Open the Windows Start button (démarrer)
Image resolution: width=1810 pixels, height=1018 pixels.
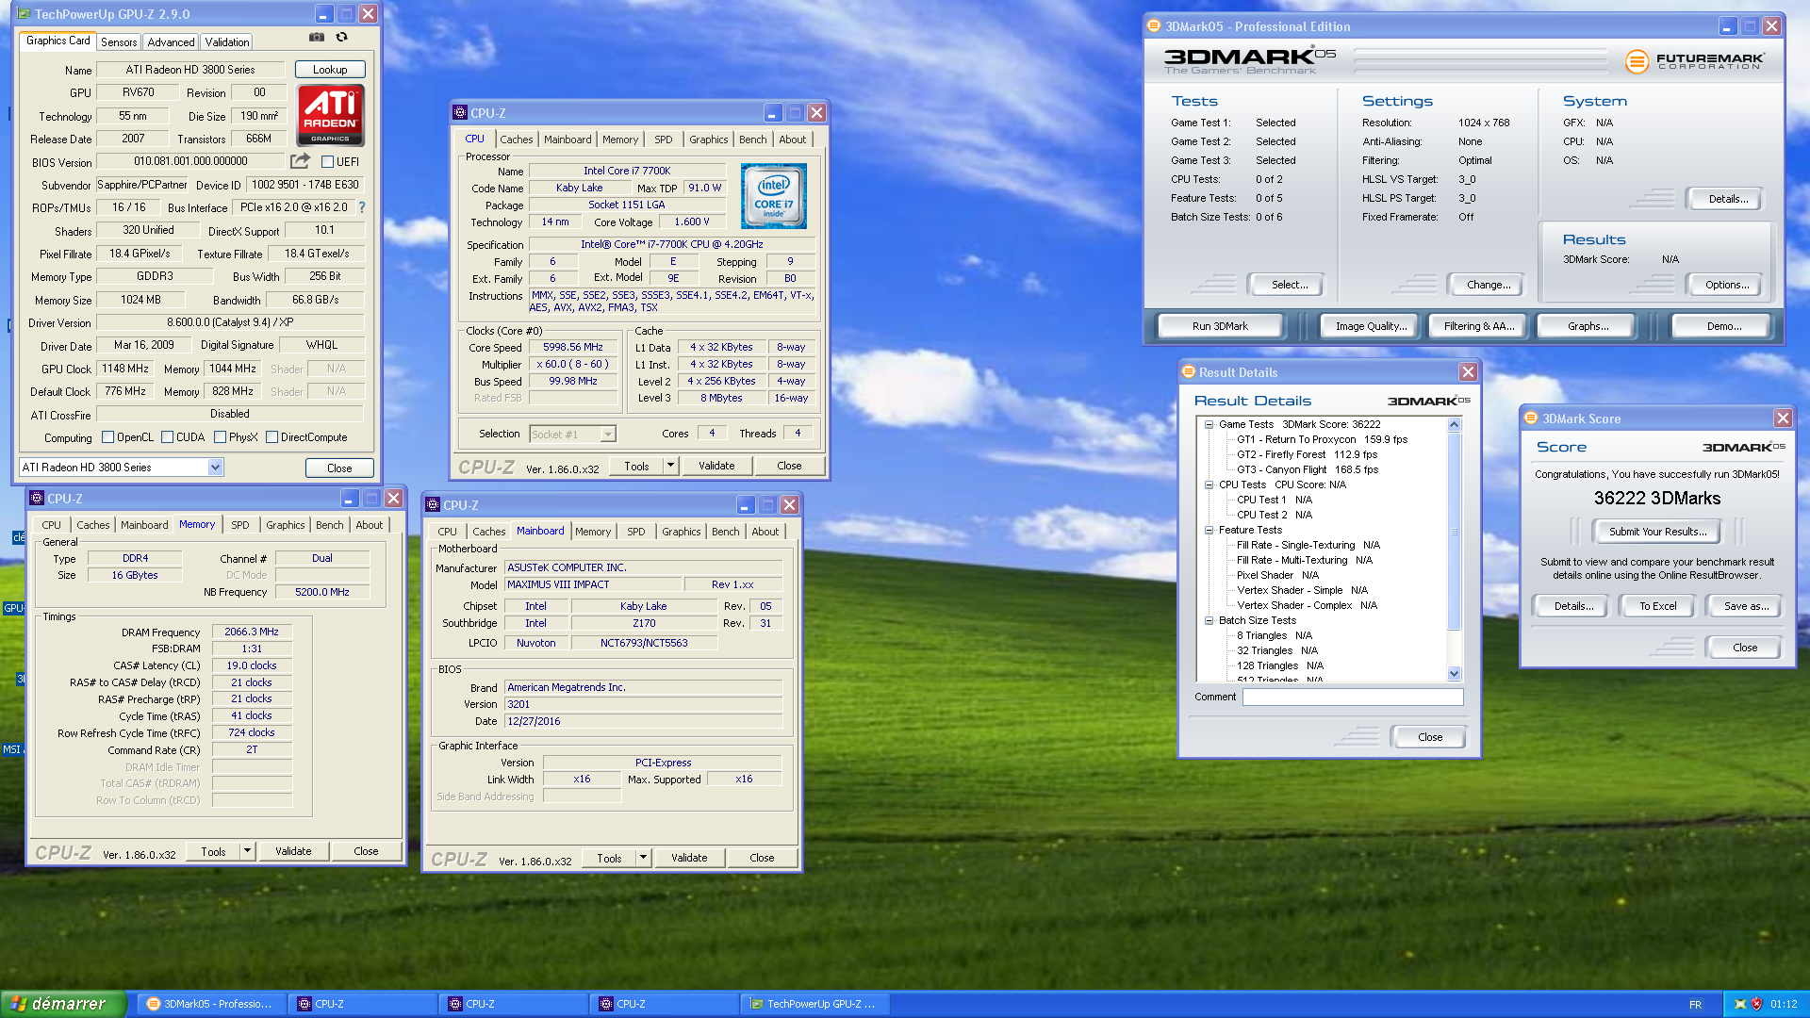(62, 1004)
